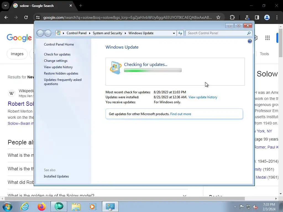The width and height of the screenshot is (283, 212).
Task: Open the Action Center flag tray icon
Action: pos(242,207)
